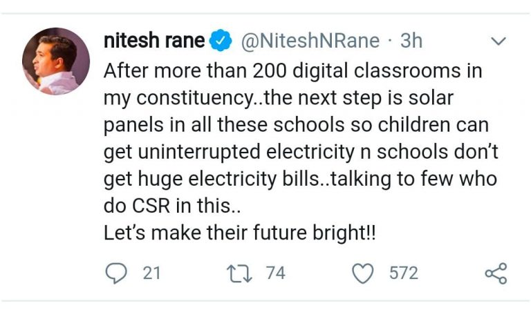531x310 pixels.
Task: Click the like count "572"
Action: [403, 273]
